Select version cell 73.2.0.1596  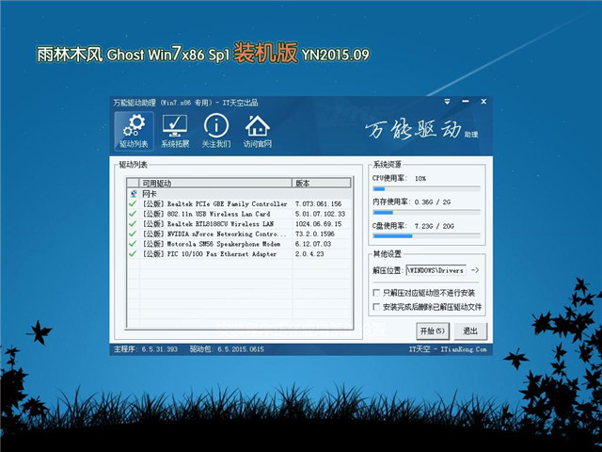(x=315, y=234)
